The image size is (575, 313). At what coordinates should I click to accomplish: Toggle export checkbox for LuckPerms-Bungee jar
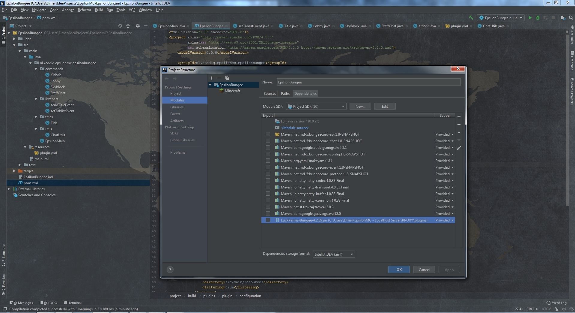click(268, 220)
